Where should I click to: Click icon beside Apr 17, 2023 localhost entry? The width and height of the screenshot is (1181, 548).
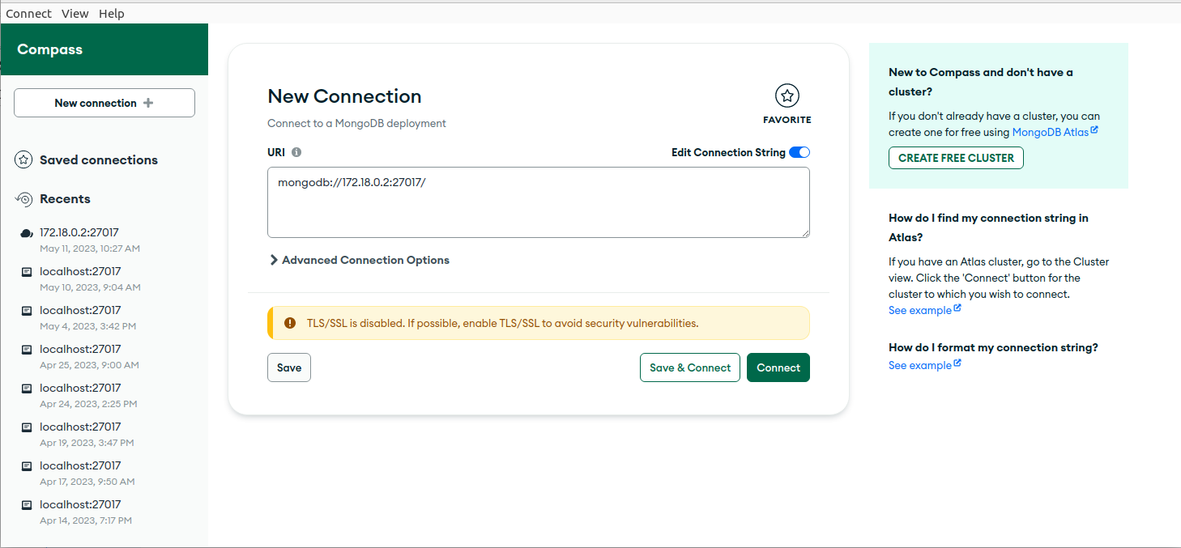point(27,466)
